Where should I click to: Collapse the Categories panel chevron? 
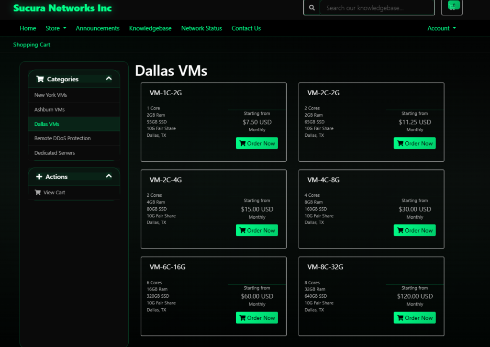(x=109, y=78)
